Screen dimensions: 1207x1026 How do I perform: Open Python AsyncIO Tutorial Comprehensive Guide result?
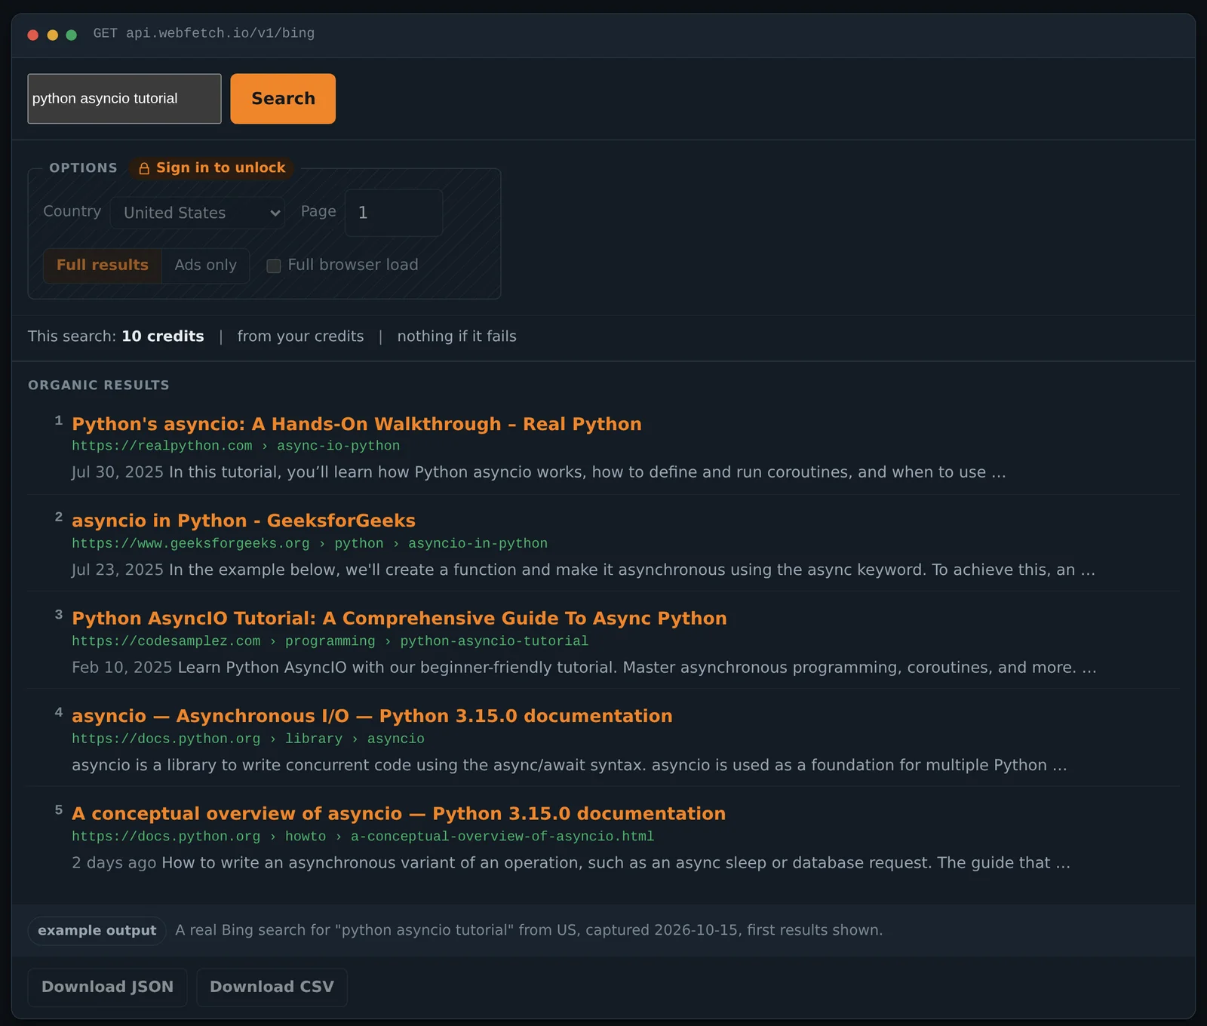(x=399, y=619)
